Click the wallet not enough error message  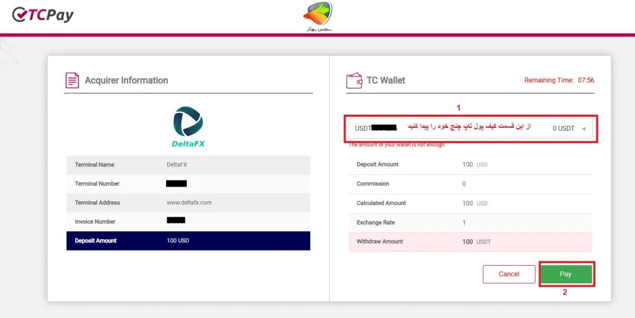[397, 145]
